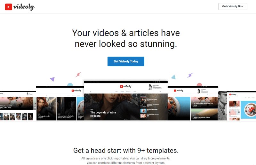Open the leftmost template preview with poster thumbnails
Viewport: 256px width, 165px height.
[x=18, y=106]
